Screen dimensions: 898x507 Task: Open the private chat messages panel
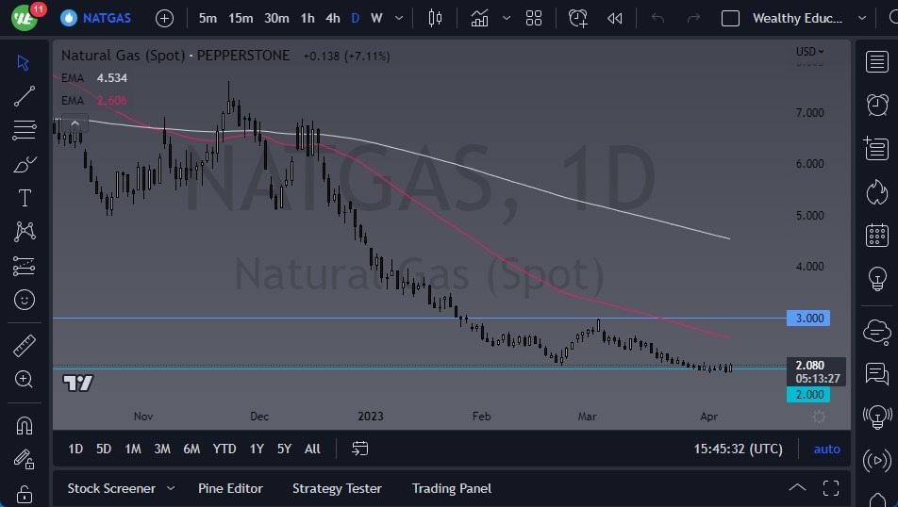tap(877, 374)
